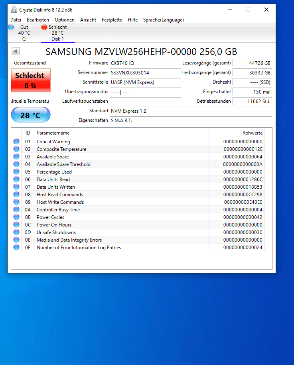
Task: Open the Sprache(Language) menu
Action: click(x=163, y=20)
